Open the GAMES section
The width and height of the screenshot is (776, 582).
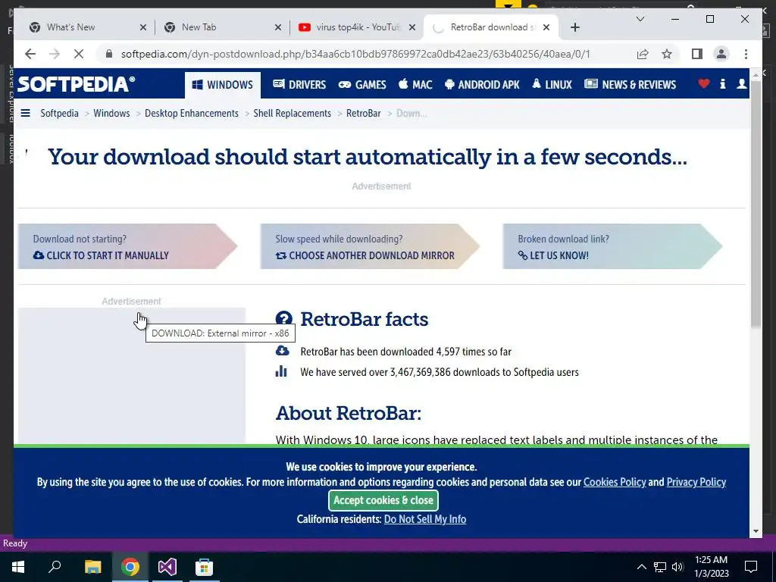[x=361, y=85]
